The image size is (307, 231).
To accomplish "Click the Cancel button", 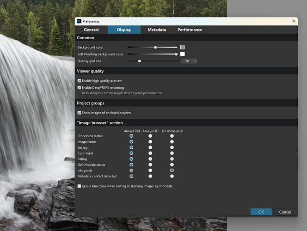I will [285, 212].
